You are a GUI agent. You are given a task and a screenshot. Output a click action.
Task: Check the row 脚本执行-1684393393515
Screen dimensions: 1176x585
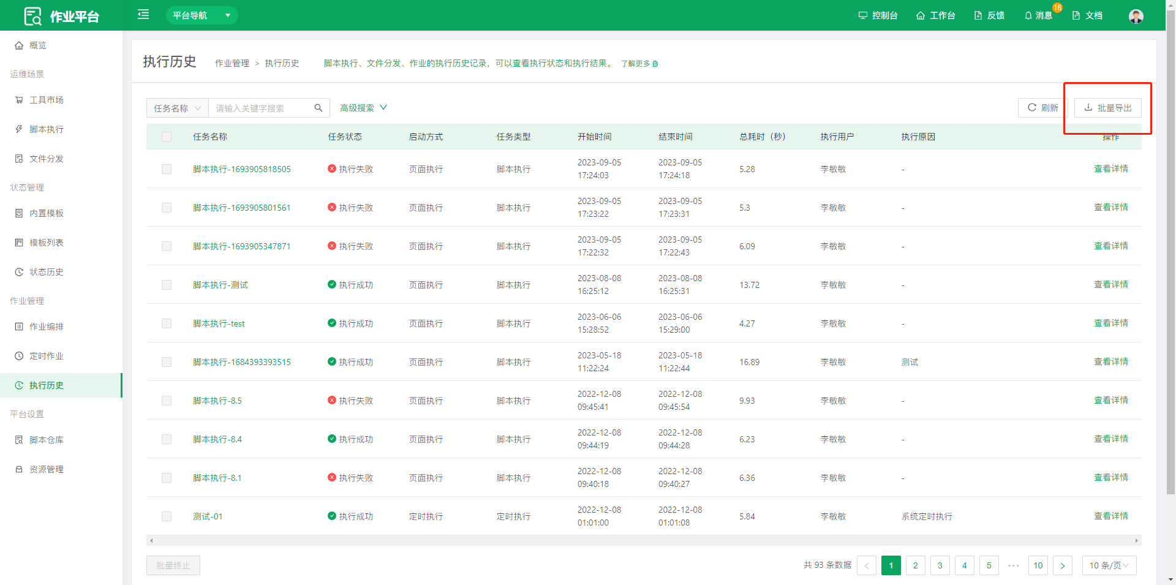pos(167,362)
